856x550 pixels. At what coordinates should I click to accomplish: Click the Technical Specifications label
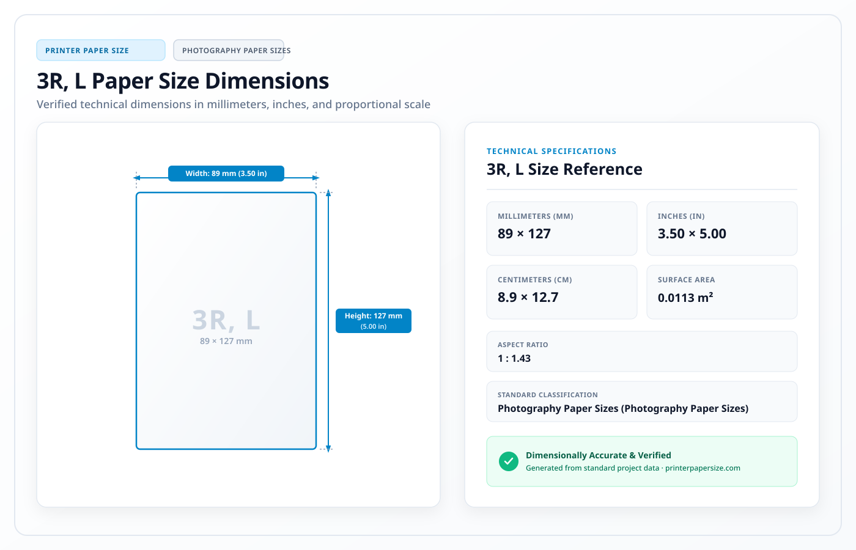coord(552,151)
